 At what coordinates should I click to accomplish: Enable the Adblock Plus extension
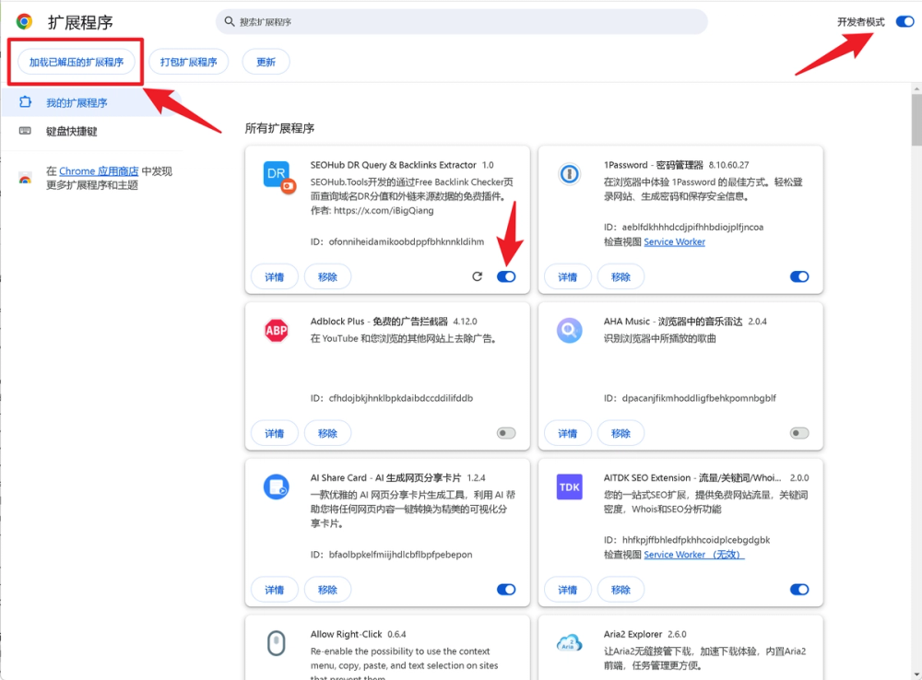tap(506, 433)
